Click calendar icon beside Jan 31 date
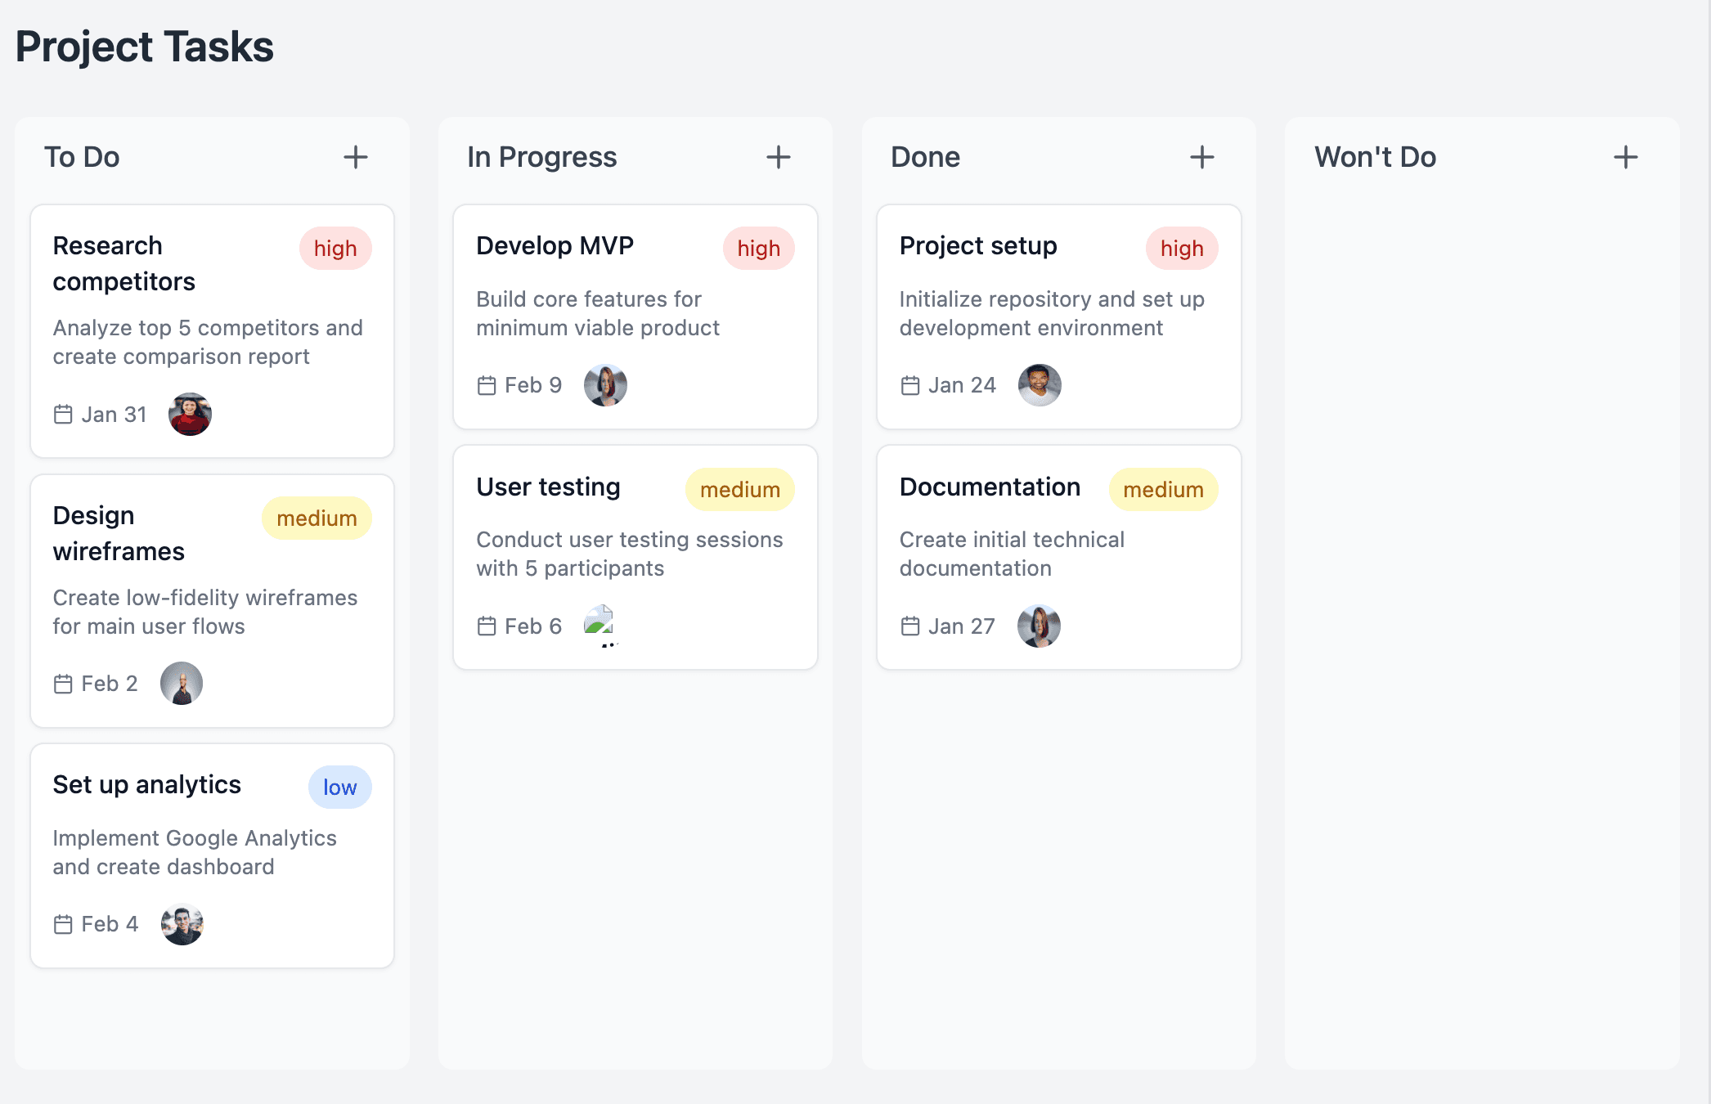 point(63,415)
